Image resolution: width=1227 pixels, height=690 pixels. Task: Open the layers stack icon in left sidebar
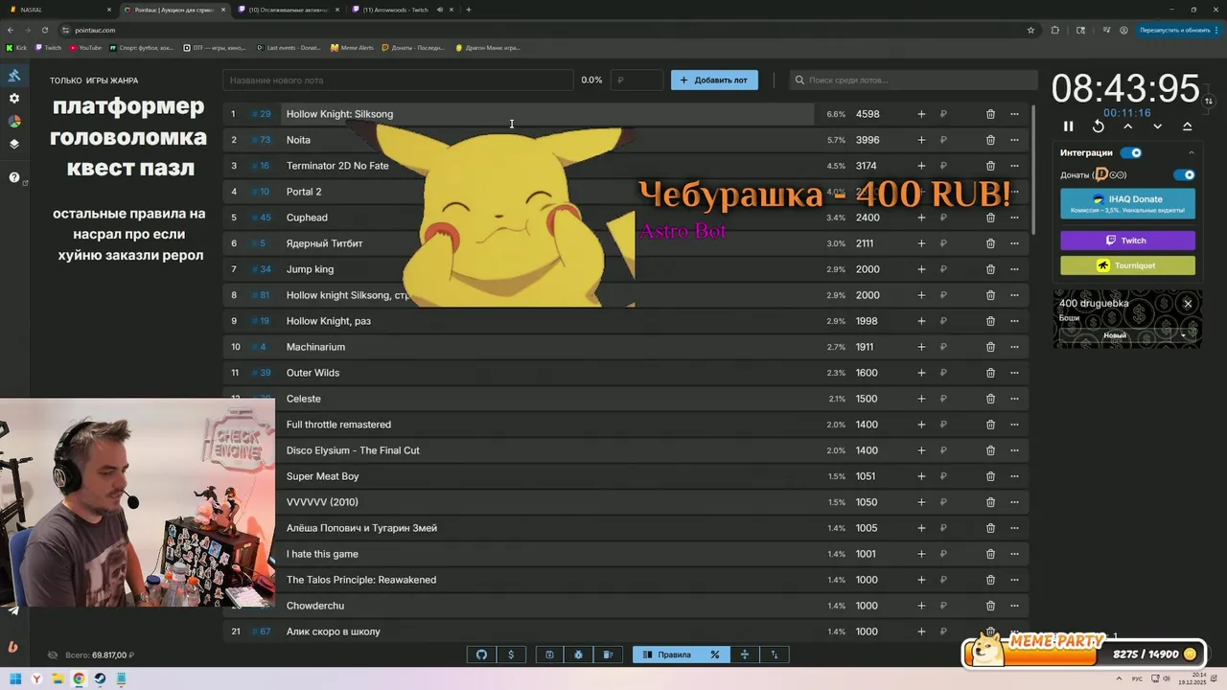(x=14, y=145)
